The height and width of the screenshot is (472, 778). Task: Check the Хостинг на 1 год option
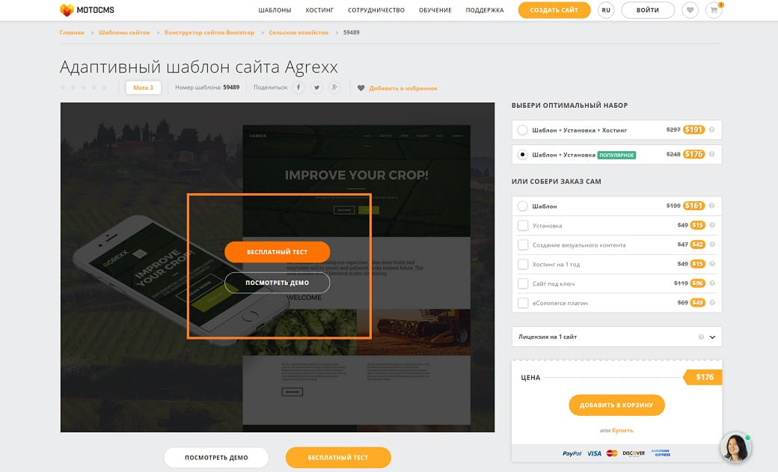[x=523, y=264]
